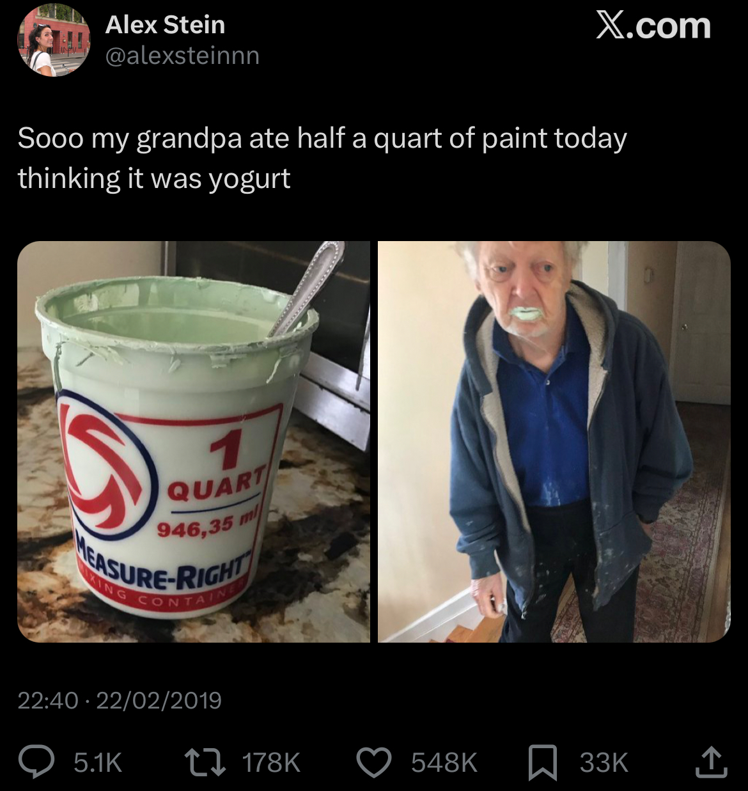Open the grandpa photo on the right
Screen dimensions: 748x791
[554, 441]
